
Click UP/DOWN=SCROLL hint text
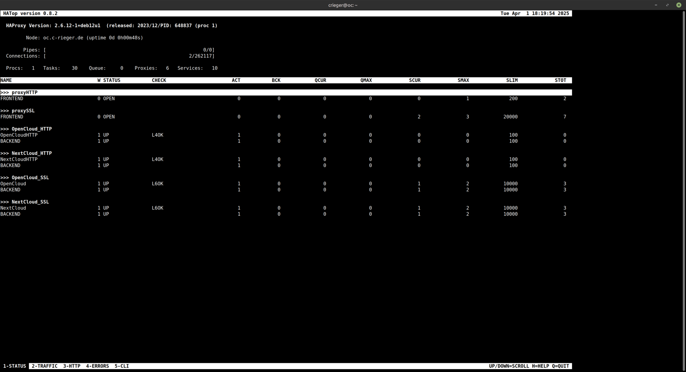click(x=509, y=366)
